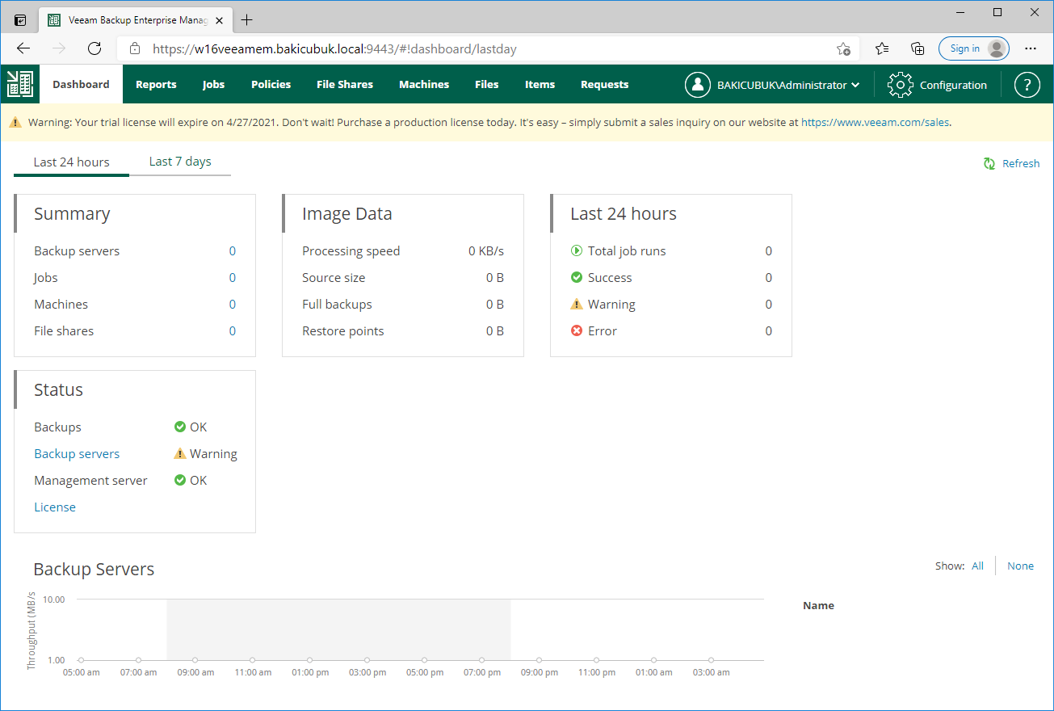Screen dimensions: 1054x711
Task: Switch to the Last 7 days view
Action: [180, 162]
